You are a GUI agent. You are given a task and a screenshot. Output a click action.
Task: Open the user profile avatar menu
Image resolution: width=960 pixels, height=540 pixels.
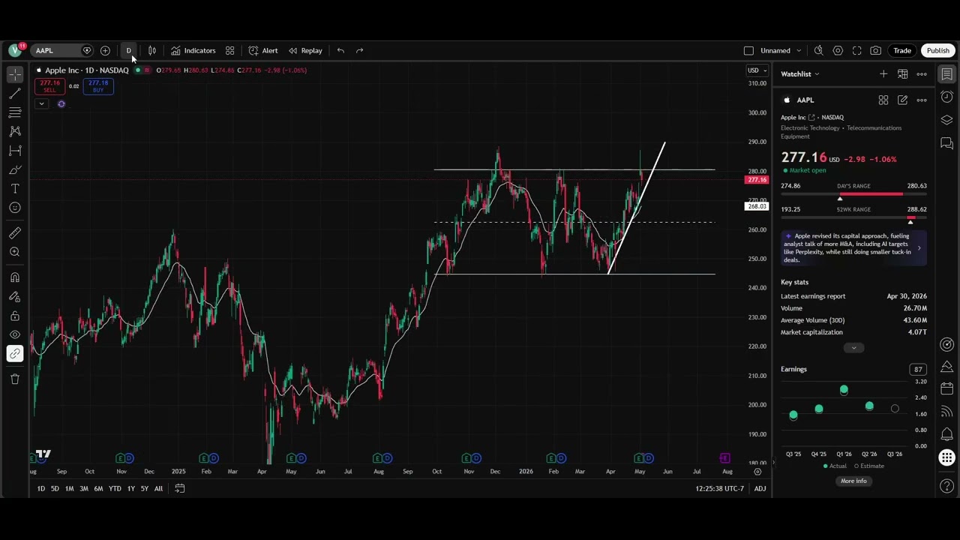(15, 50)
